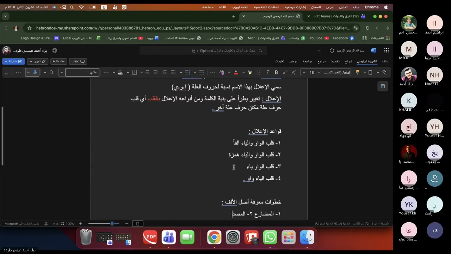Open the Dictate options dropdown arrow
The image size is (451, 254).
click(28, 72)
